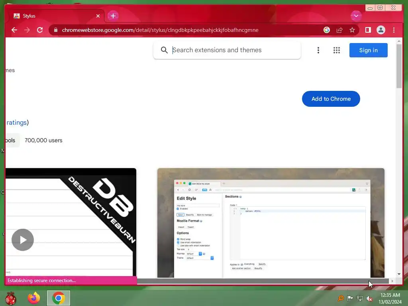Share this page icon
This screenshot has width=408, height=306.
[339, 30]
